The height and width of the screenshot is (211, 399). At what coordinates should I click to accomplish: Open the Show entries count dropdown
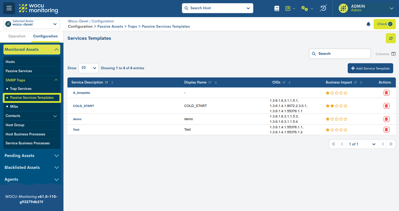tap(88, 68)
